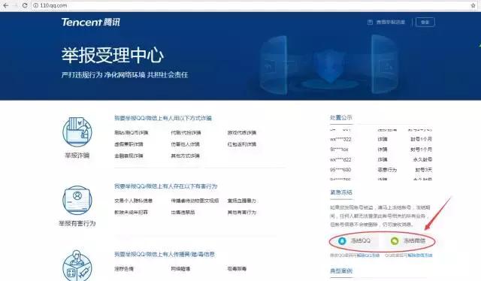Report 吸毒贩毒 content
This screenshot has width=481, height=281.
point(237,269)
